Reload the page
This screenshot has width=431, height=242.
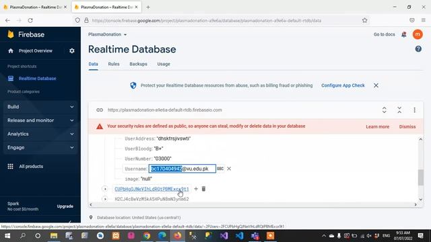pyautogui.click(x=30, y=20)
